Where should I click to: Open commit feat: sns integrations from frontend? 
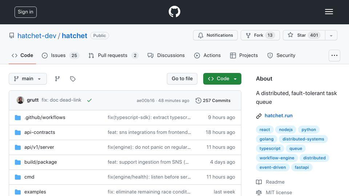click(149, 132)
